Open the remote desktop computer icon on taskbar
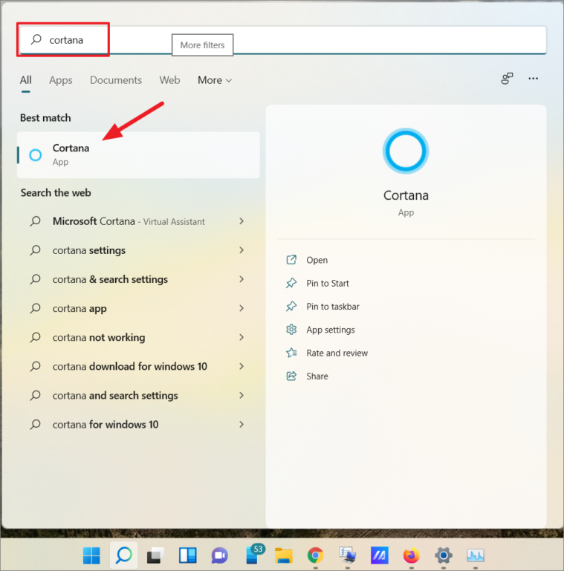This screenshot has height=571, width=564. (347, 555)
